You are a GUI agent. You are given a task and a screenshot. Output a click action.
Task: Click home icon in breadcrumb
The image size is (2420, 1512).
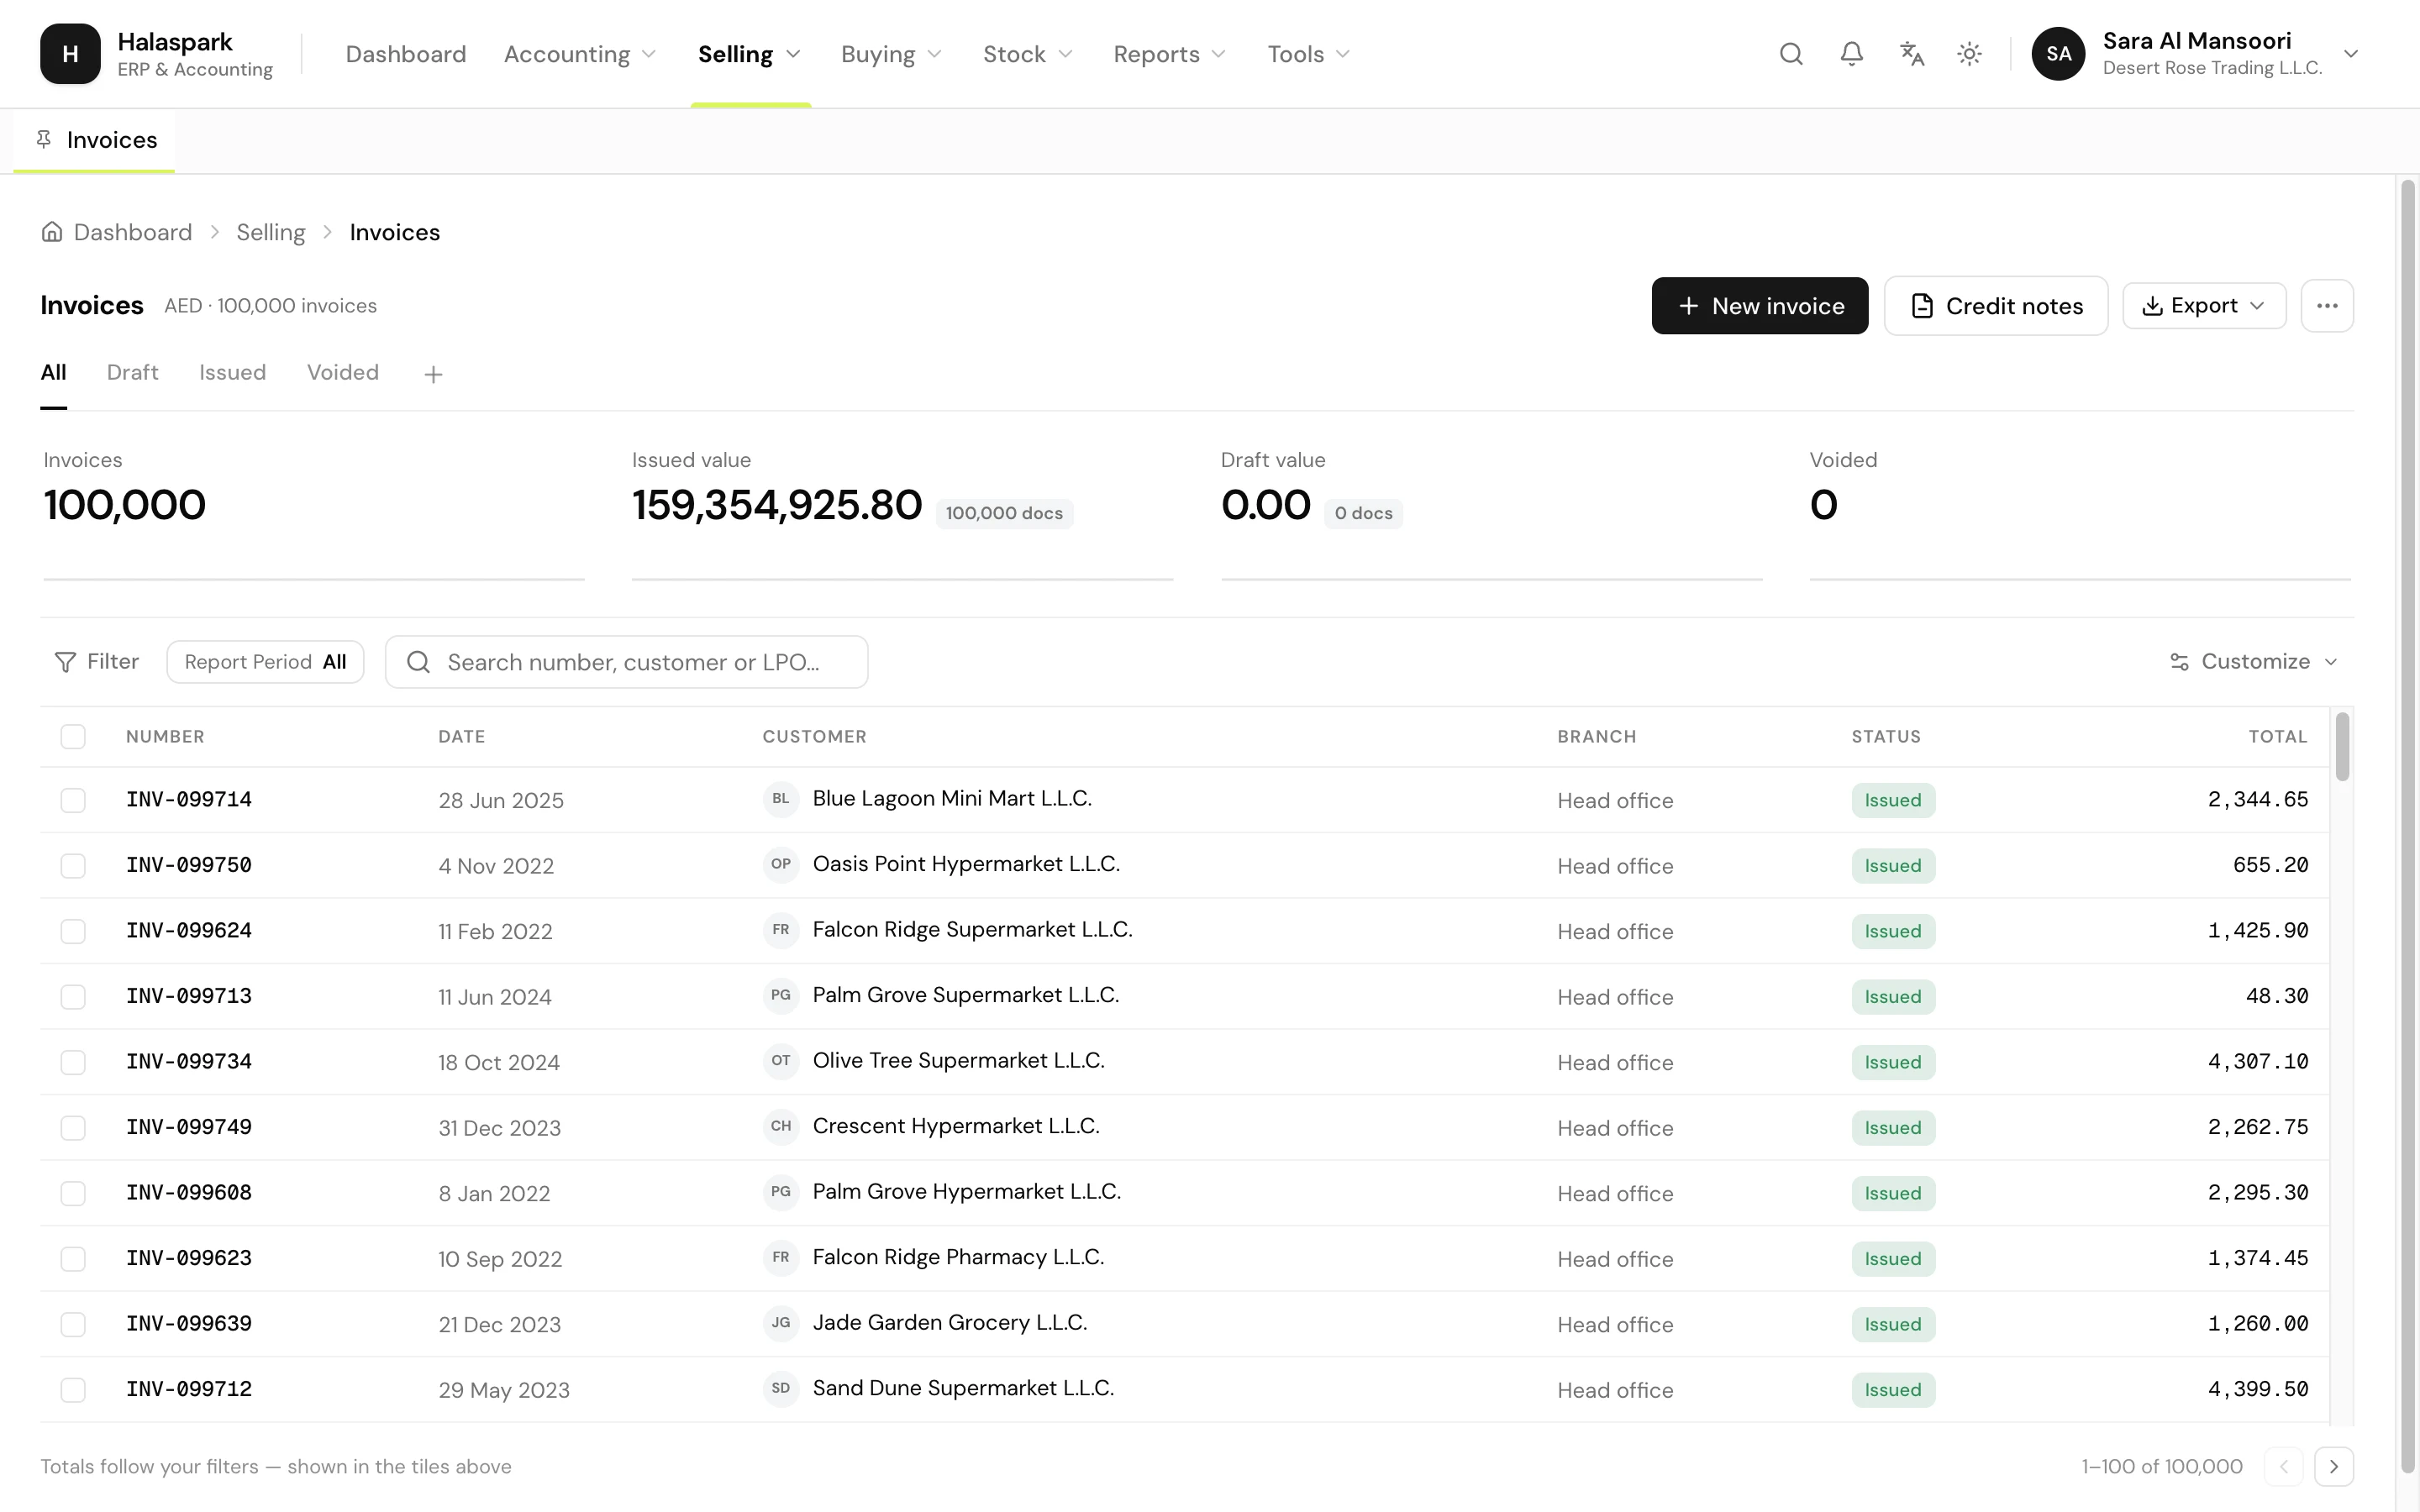click(52, 232)
